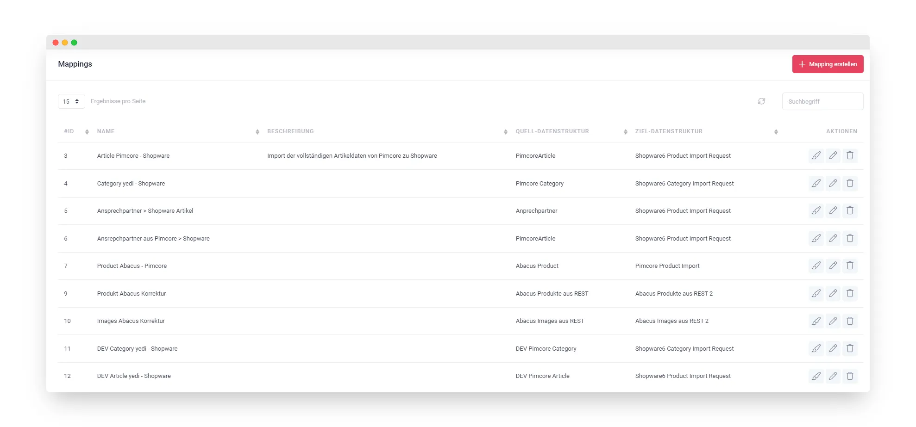916x427 pixels.
Task: Click 'Abacus Produkte aus REST 2' target cell
Action: pyautogui.click(x=674, y=294)
